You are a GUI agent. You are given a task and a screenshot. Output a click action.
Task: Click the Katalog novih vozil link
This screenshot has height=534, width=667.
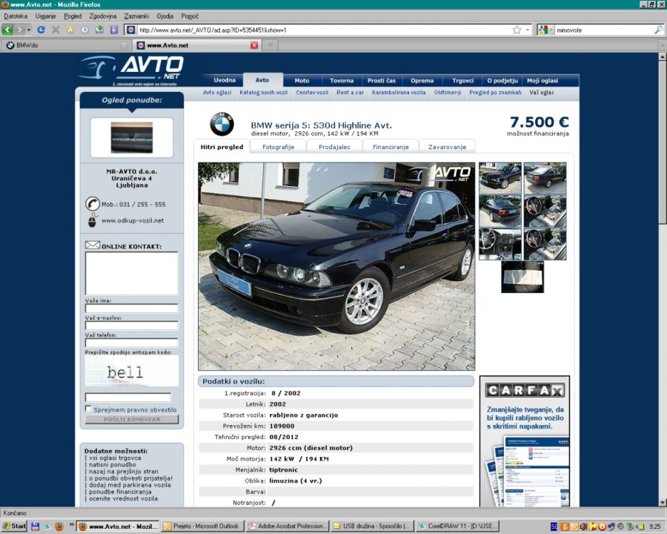coord(263,93)
